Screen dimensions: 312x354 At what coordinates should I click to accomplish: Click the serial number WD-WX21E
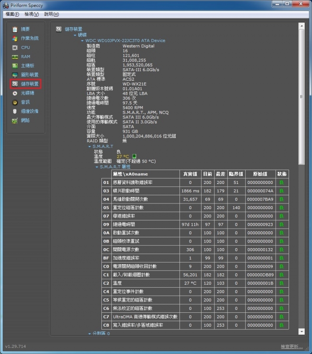click(x=134, y=84)
